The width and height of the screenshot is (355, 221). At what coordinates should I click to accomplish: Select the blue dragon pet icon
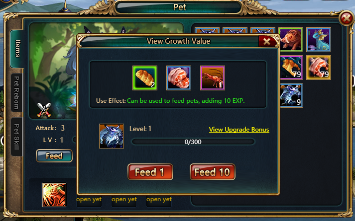319,40
